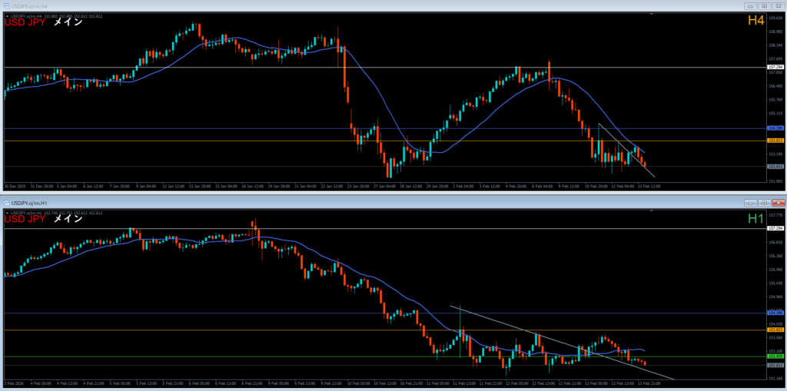The width and height of the screenshot is (787, 391).
Task: Click the USDJPY H4 window title icon
Action: click(x=6, y=5)
